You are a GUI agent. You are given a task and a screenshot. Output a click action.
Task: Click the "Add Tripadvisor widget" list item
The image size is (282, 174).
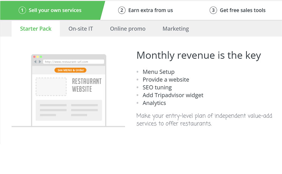[x=173, y=95]
